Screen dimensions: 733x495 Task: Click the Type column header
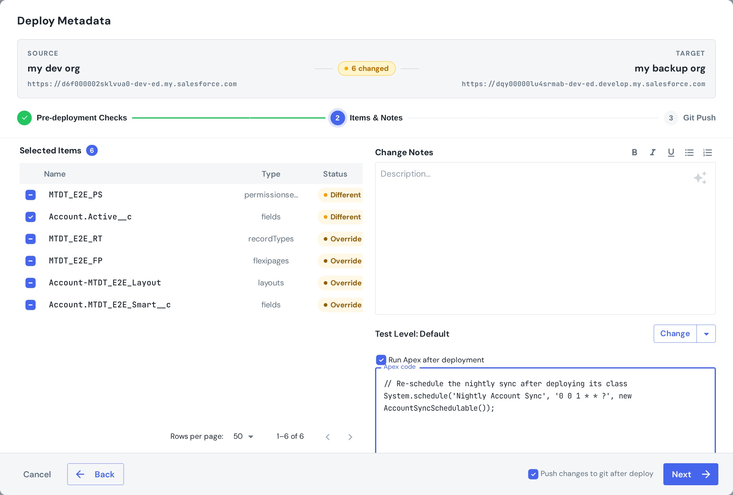tap(271, 174)
